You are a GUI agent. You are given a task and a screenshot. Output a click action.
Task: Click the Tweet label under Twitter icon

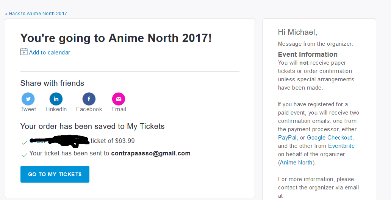point(28,109)
